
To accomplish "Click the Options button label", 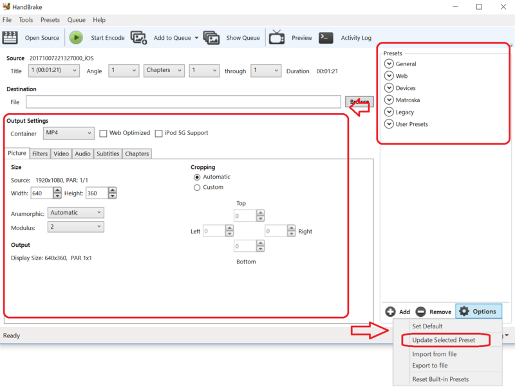I will point(484,312).
